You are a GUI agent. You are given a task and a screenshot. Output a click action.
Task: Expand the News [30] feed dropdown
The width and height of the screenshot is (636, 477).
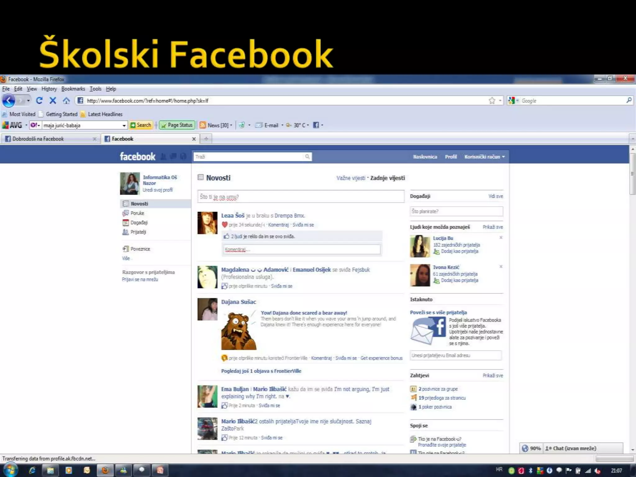coord(231,125)
